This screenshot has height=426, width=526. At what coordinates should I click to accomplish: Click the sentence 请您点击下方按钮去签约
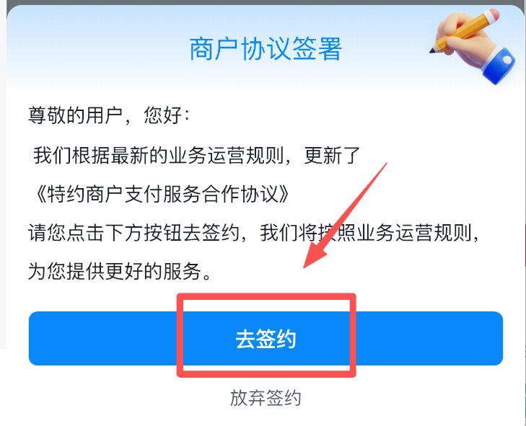point(134,233)
